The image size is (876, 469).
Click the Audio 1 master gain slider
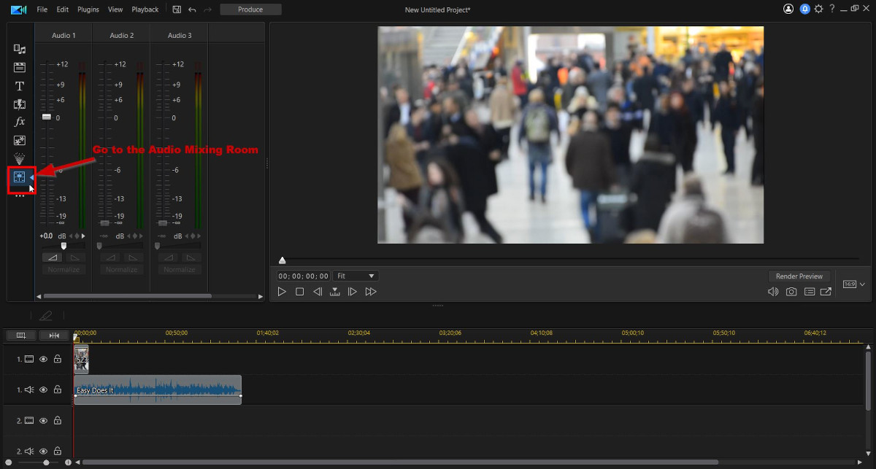point(63,246)
